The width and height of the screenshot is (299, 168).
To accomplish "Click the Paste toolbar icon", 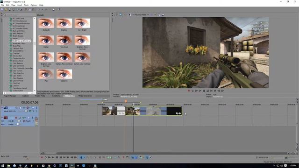I will [x=33, y=9].
